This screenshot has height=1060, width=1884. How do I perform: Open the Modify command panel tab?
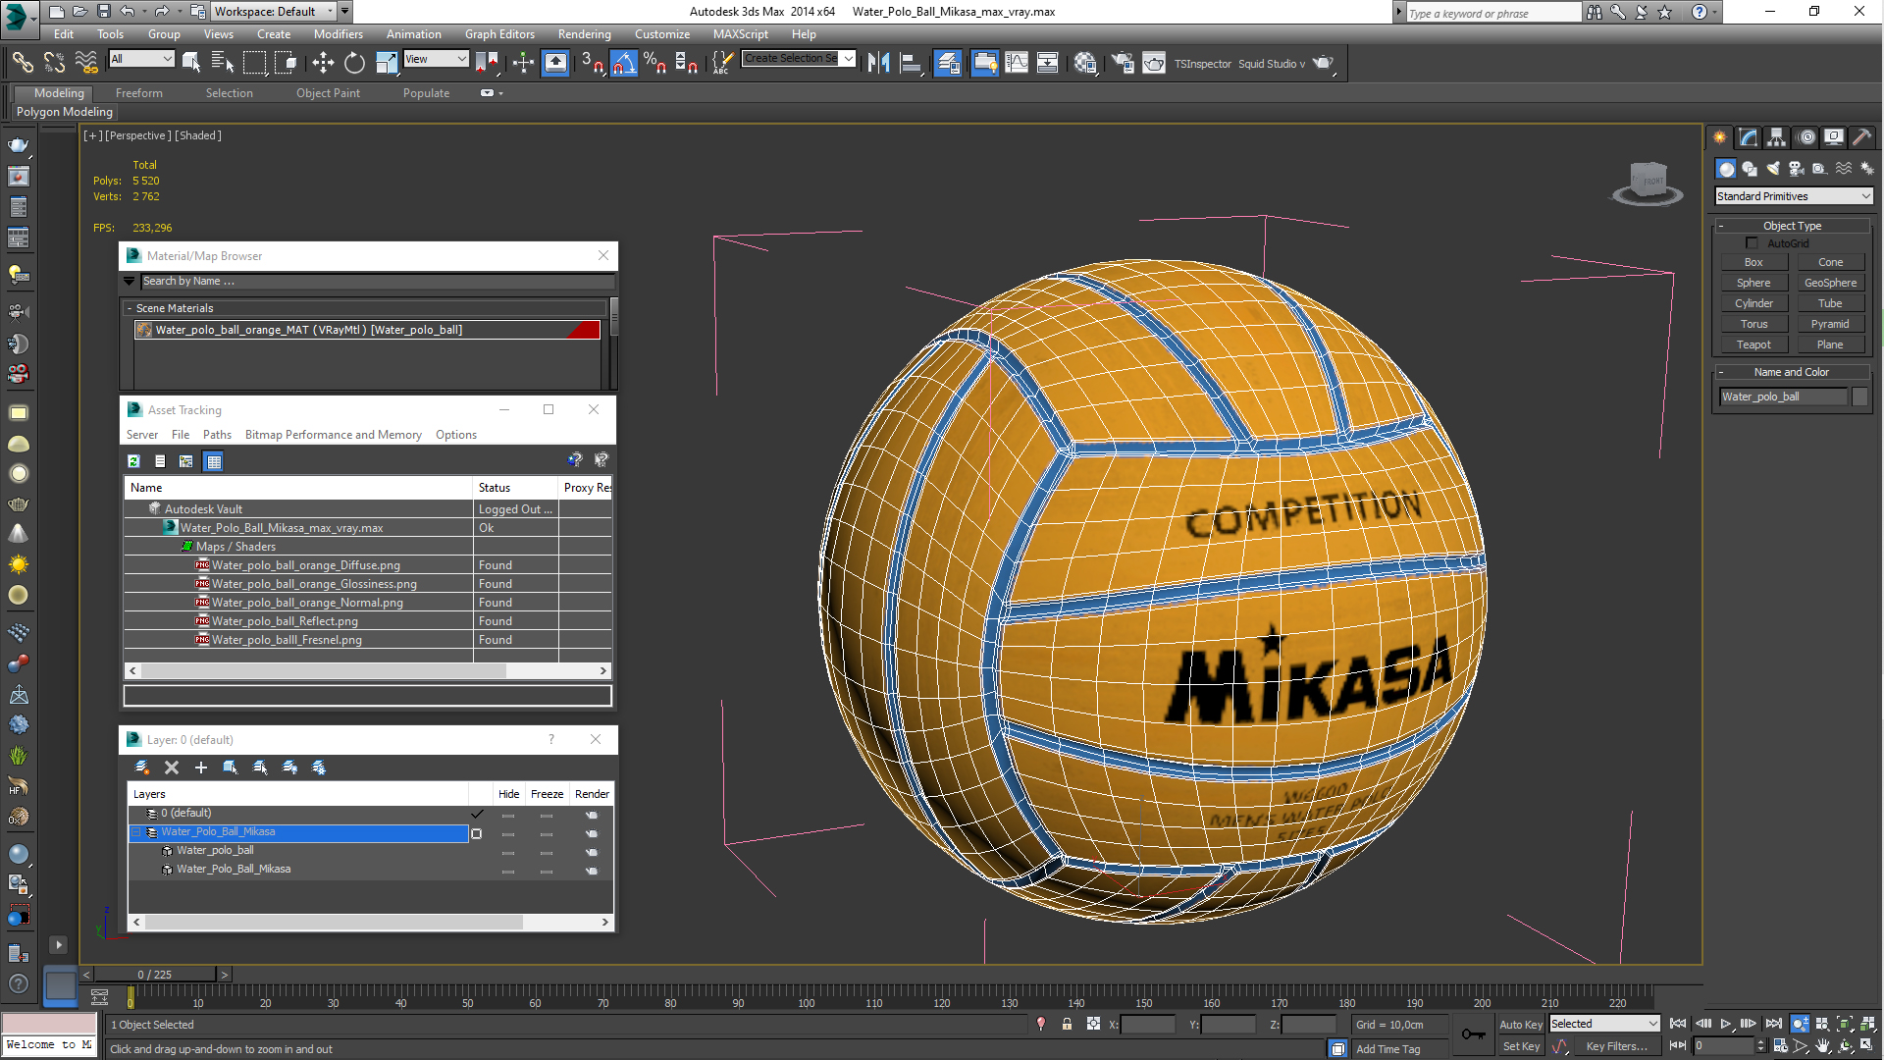click(x=1749, y=137)
